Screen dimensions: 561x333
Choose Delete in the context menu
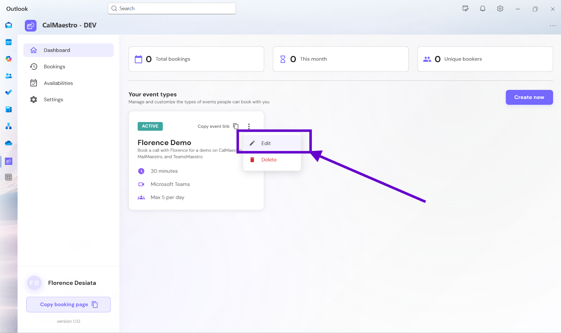(x=272, y=160)
